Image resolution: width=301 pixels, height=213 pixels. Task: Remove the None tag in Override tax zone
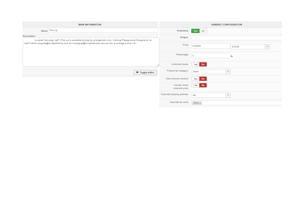tap(200, 103)
